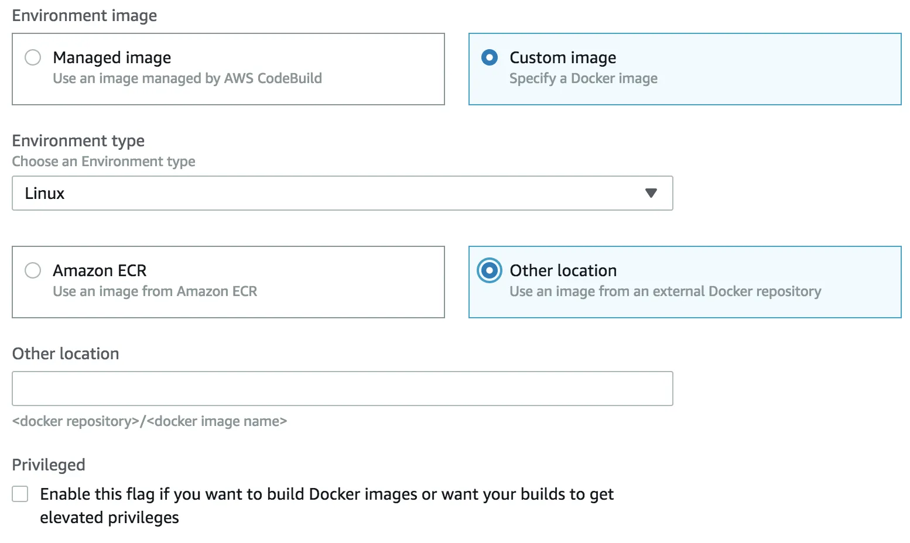Click the 'Managed image' title text
The width and height of the screenshot is (910, 543).
(112, 57)
